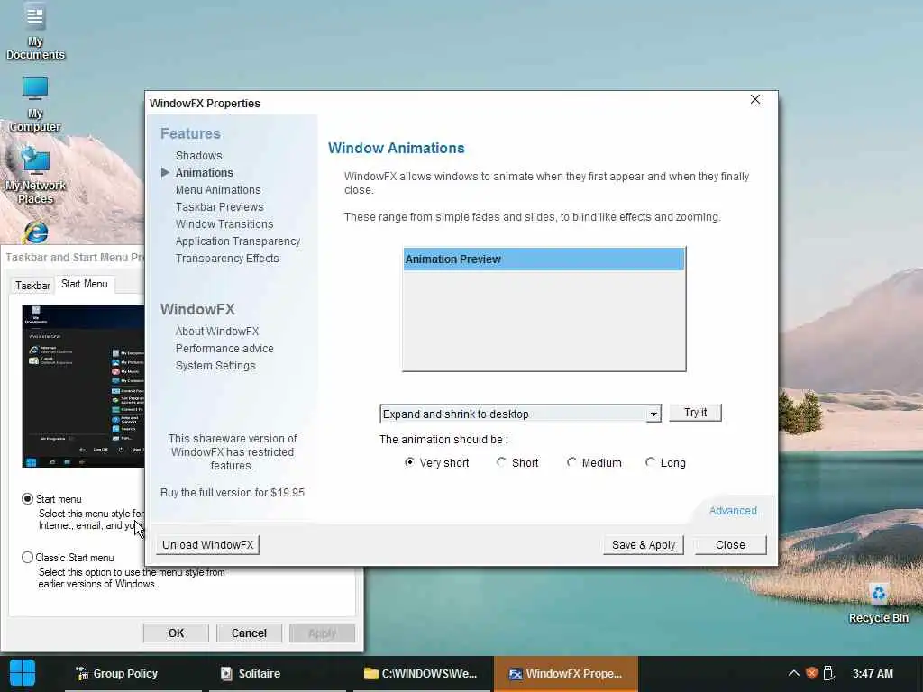
Task: Click the Expand and shrink to desktop combo box
Action: click(520, 414)
